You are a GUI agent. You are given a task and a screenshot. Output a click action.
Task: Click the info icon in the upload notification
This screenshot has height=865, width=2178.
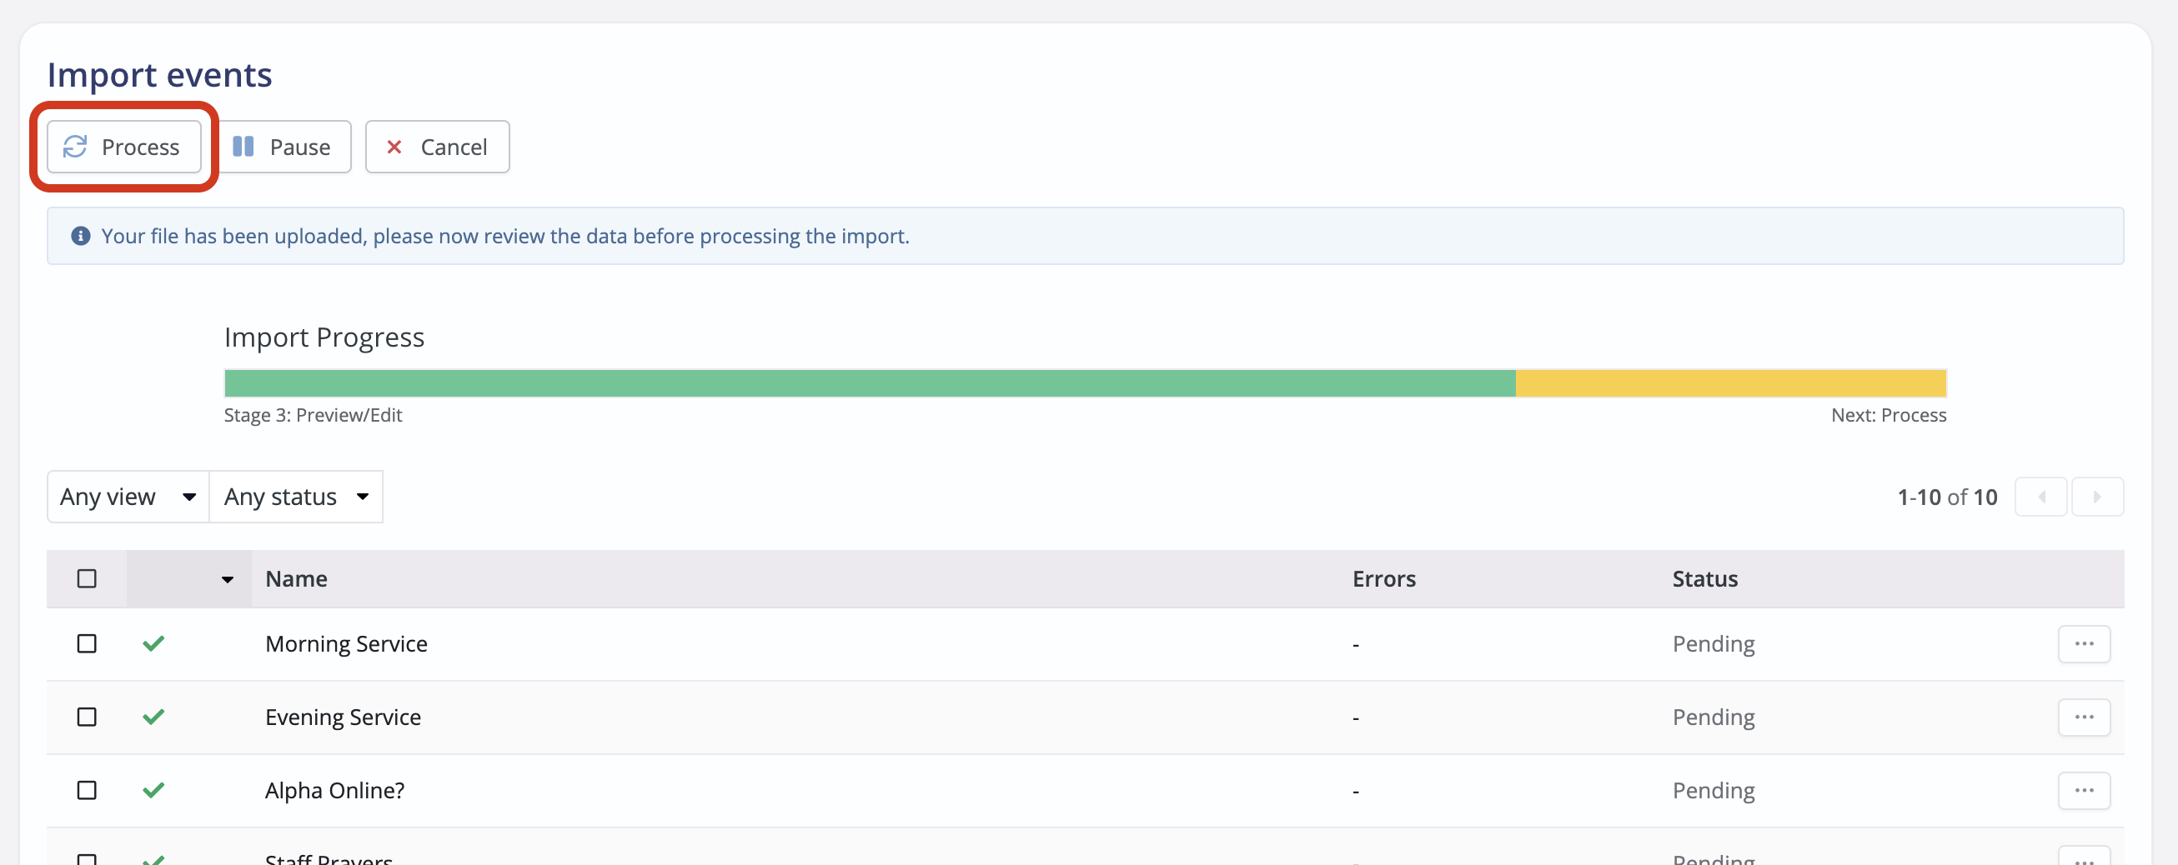click(x=80, y=236)
